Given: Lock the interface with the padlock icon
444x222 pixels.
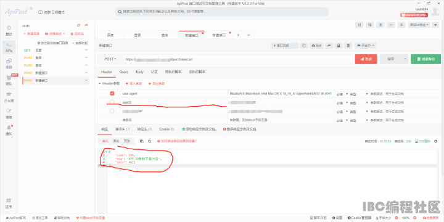Looking at the screenshot, I should (x=339, y=46).
